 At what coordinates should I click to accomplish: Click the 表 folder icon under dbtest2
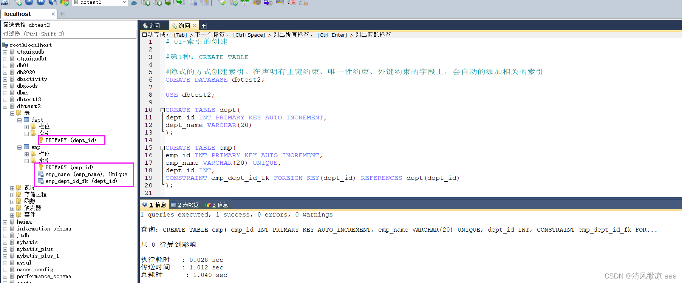coord(19,113)
